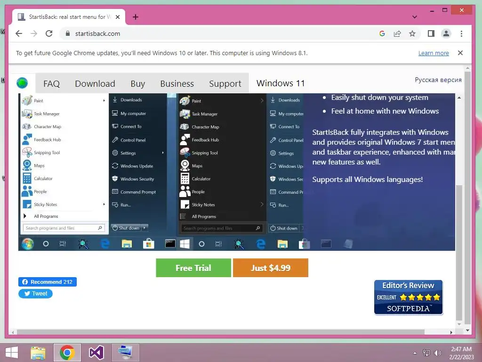Switch to the Windows 11 tab
Screen dimensions: 482x362
pos(281,83)
